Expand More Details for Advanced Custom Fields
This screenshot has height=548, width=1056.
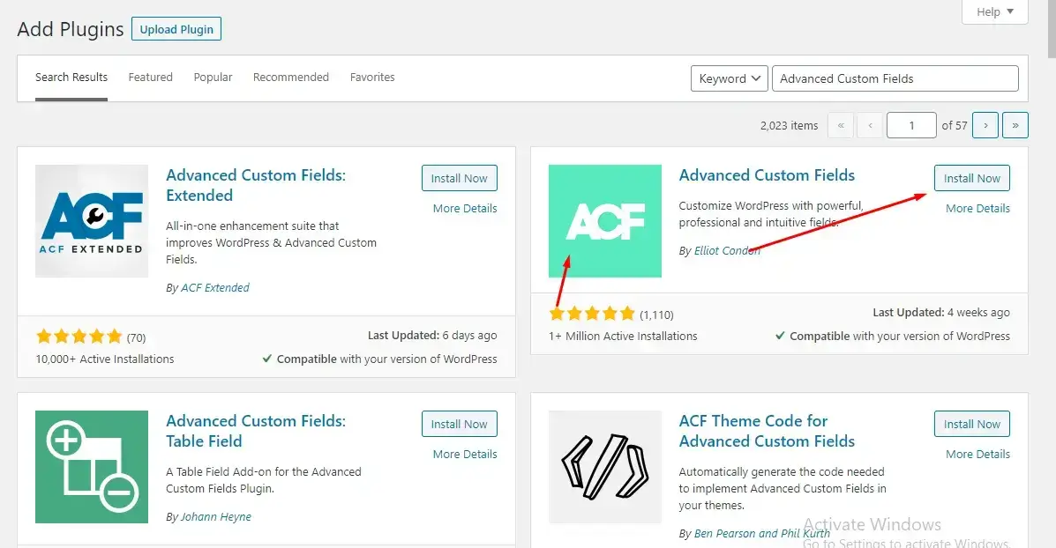977,208
